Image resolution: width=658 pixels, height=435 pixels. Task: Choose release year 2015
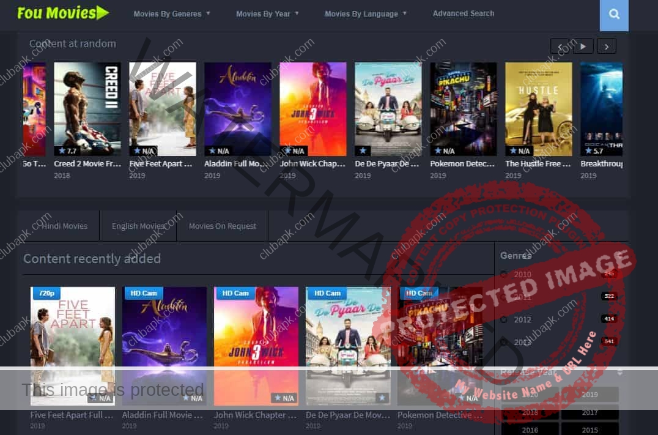(x=590, y=429)
